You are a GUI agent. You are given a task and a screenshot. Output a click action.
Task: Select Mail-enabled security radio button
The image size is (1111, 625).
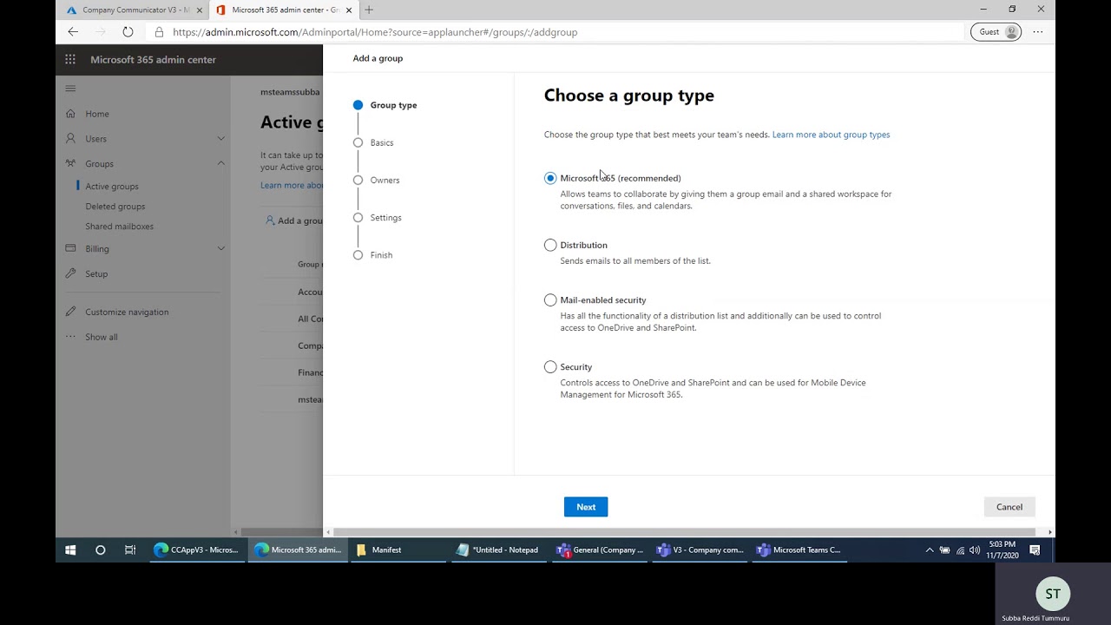[550, 299]
